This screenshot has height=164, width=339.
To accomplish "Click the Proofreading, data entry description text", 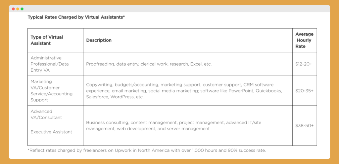I will point(149,64).
